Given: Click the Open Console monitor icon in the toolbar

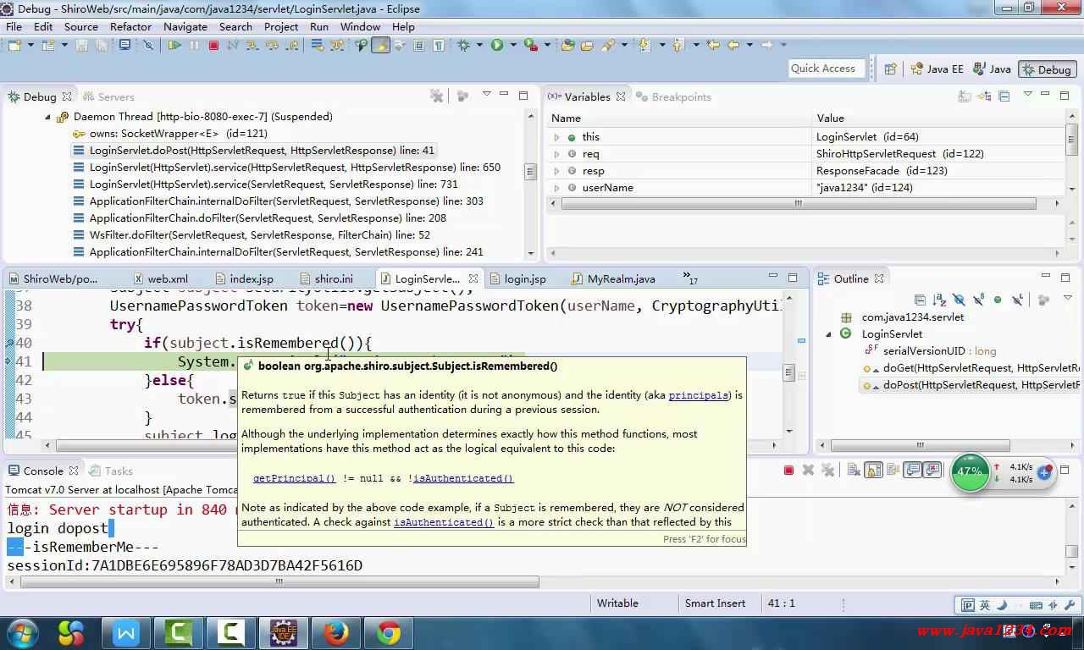Looking at the screenshot, I should [x=124, y=45].
